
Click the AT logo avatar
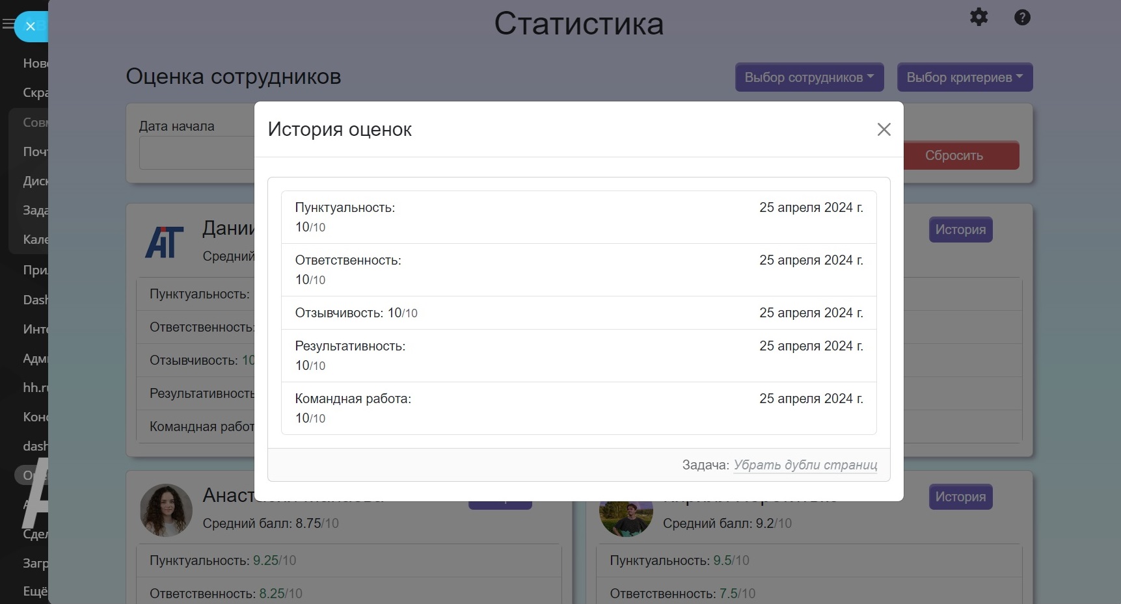click(165, 243)
